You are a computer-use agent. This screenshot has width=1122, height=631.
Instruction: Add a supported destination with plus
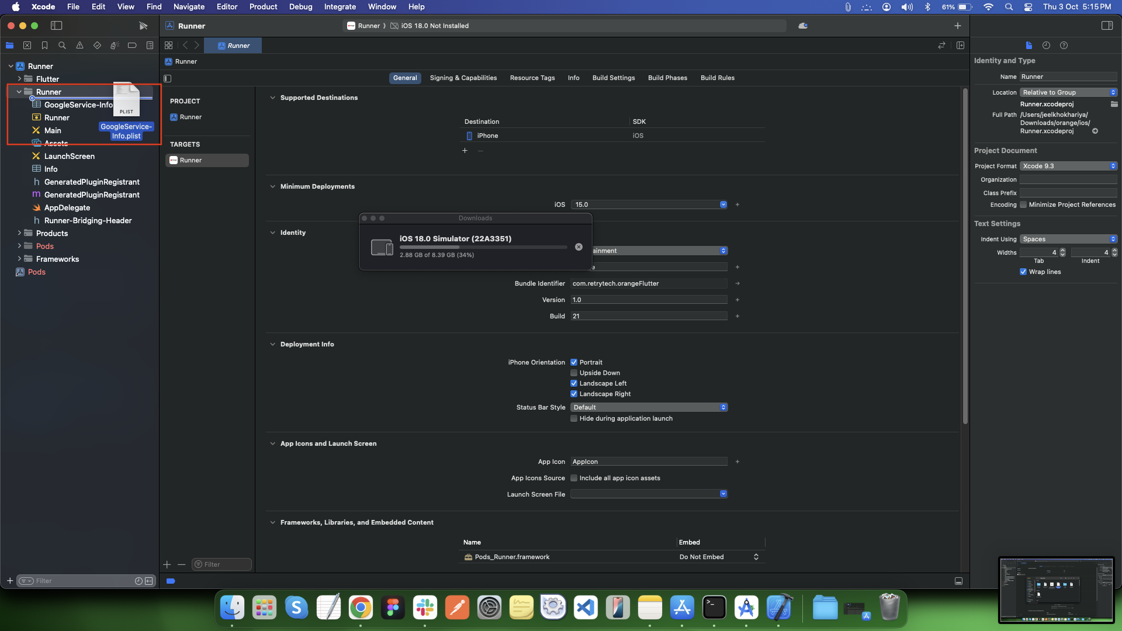[465, 151]
